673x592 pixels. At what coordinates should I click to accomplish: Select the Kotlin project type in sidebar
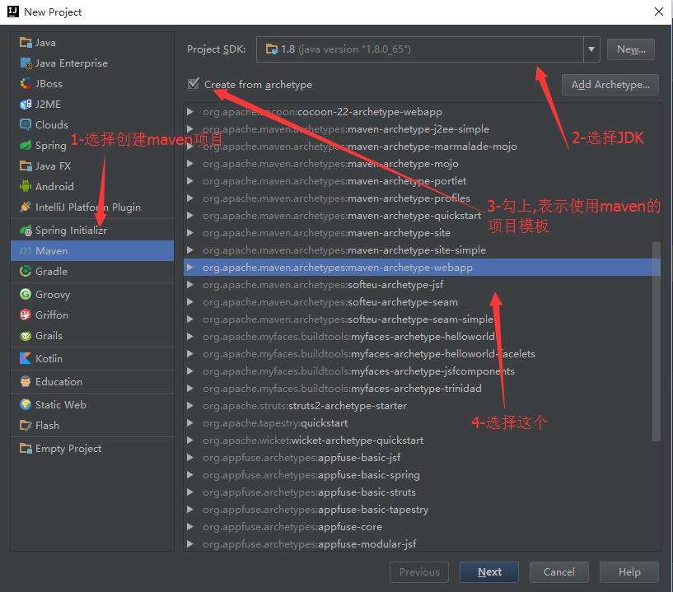coord(49,358)
